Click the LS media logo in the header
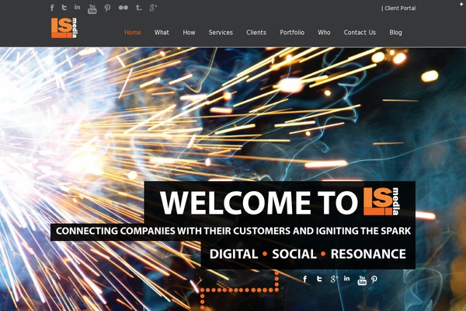 pos(64,28)
